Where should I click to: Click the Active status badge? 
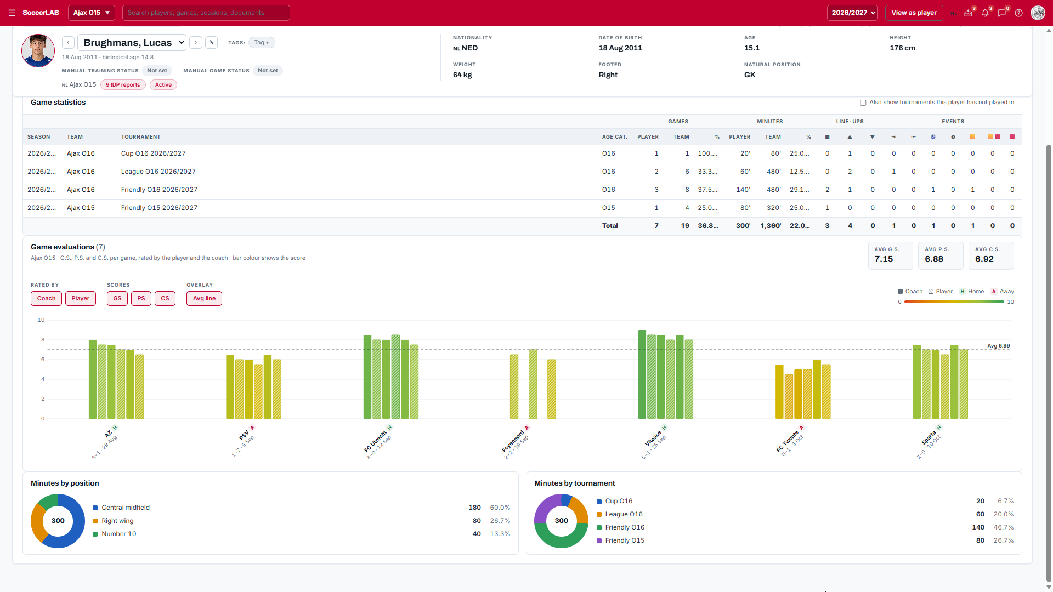(163, 84)
